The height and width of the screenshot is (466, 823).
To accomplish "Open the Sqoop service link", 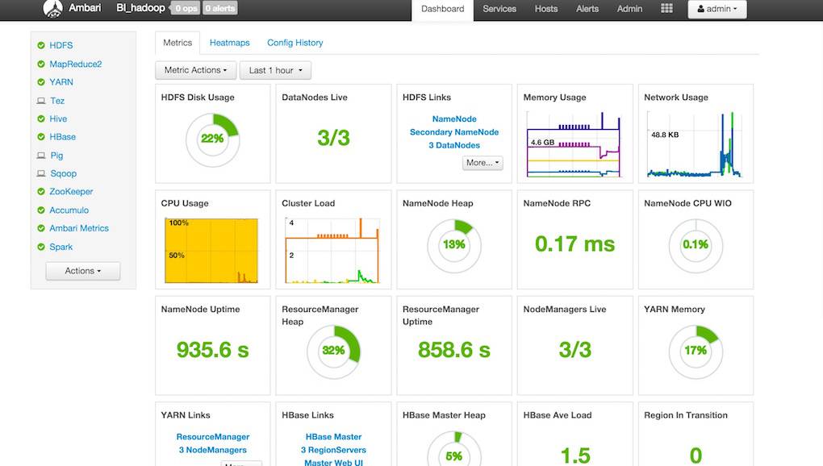I will point(64,173).
